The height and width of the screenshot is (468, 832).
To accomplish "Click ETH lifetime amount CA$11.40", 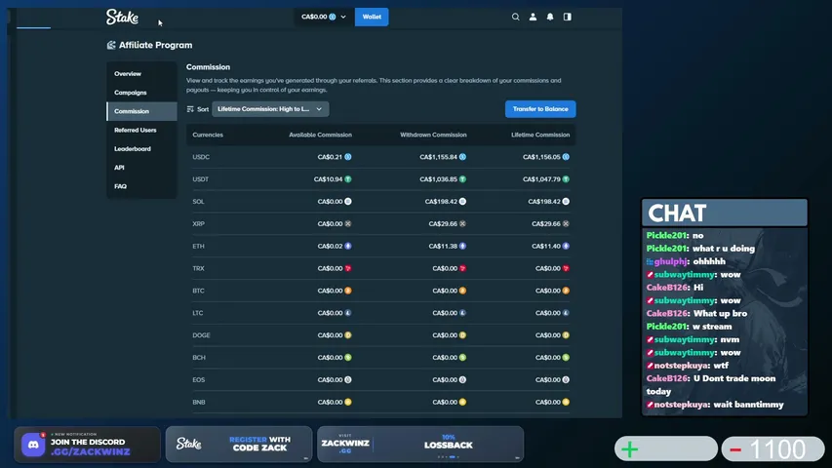I will tap(546, 247).
